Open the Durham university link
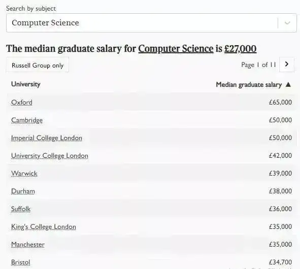The width and height of the screenshot is (300, 269). [x=23, y=191]
